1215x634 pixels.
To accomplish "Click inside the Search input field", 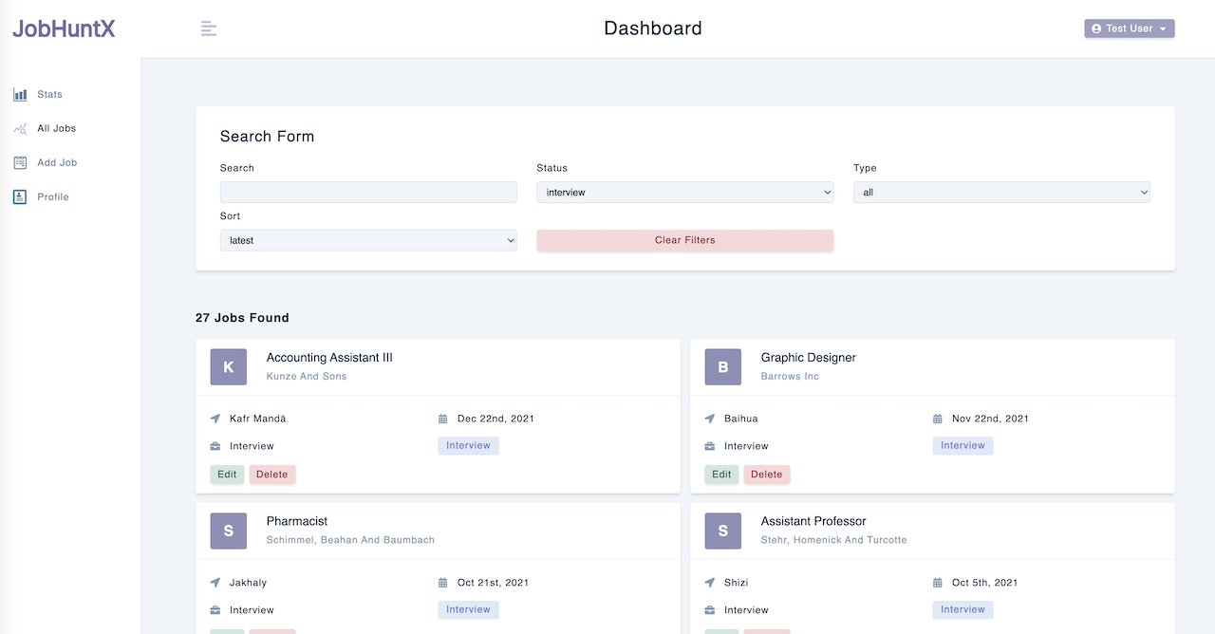I will 368,192.
